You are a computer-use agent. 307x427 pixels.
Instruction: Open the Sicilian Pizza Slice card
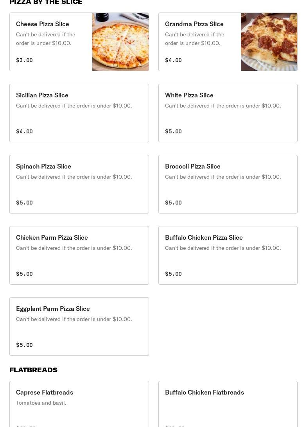pyautogui.click(x=79, y=113)
